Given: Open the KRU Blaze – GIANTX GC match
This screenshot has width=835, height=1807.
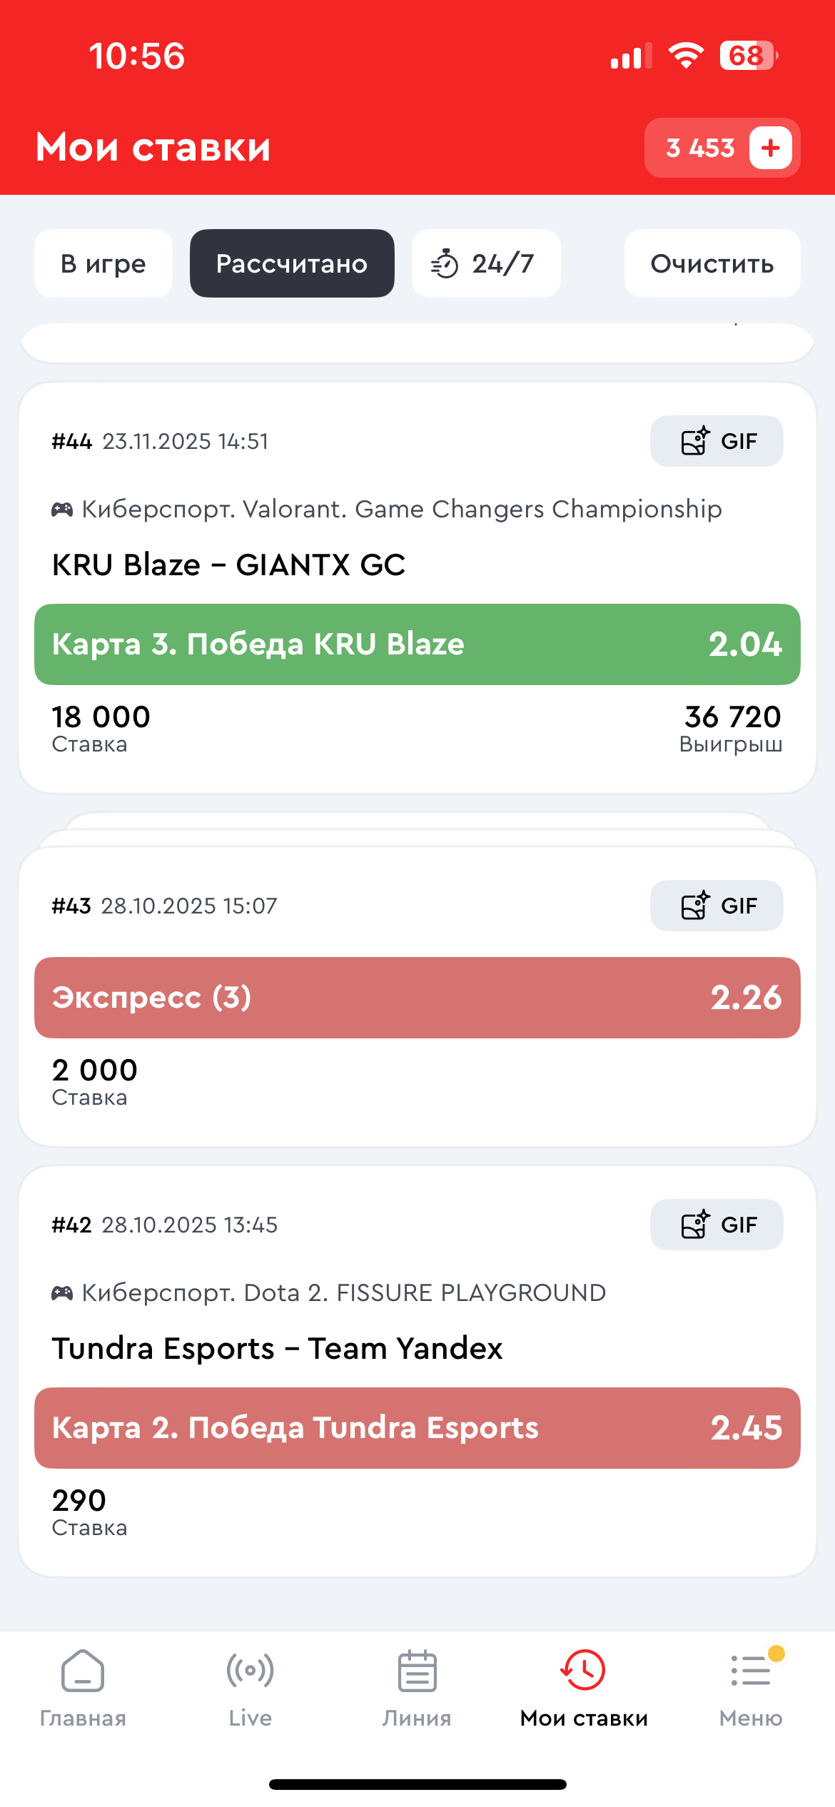Looking at the screenshot, I should pyautogui.click(x=228, y=565).
